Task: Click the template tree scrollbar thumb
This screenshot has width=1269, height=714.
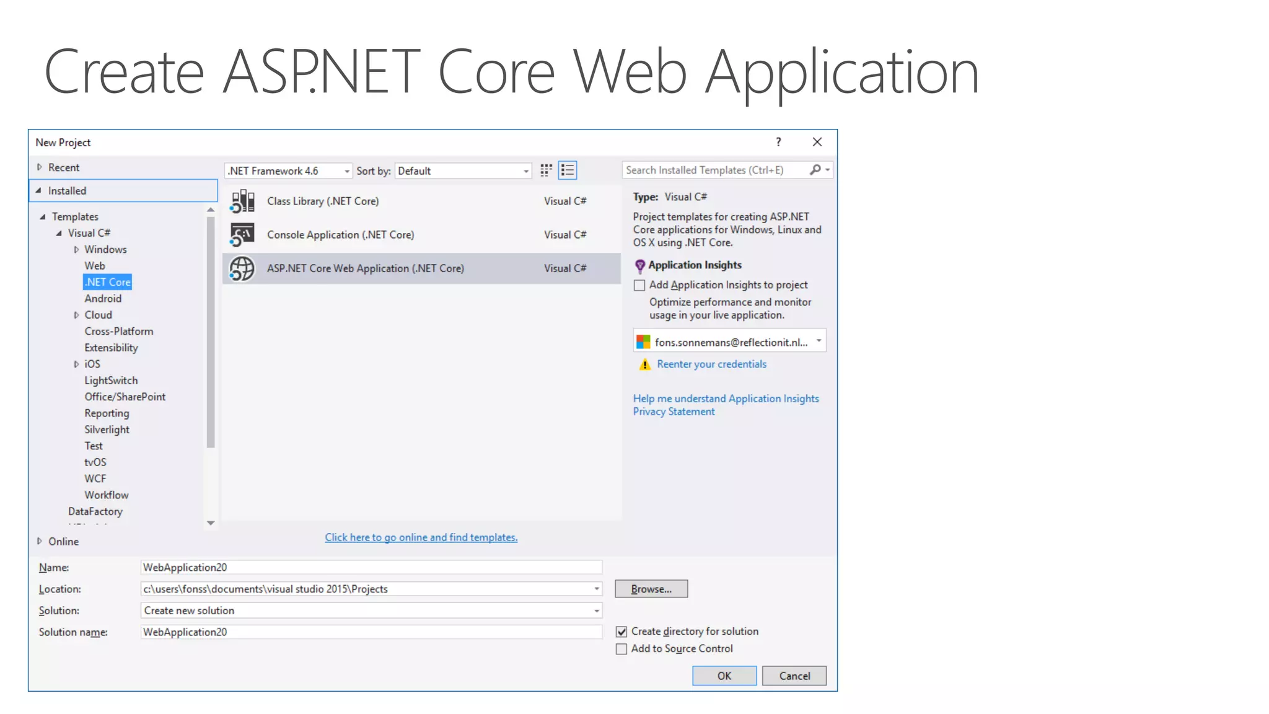Action: click(211, 332)
